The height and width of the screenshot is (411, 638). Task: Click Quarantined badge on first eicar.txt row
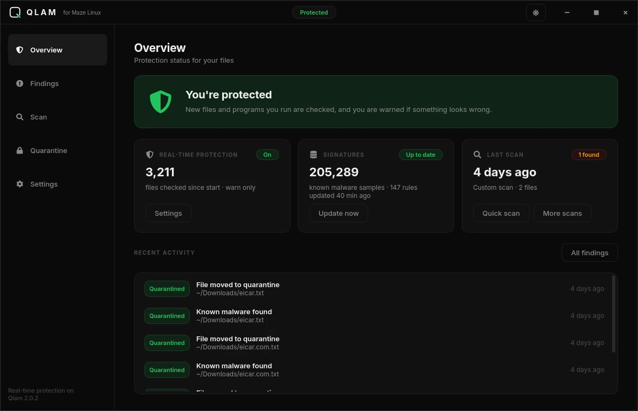[167, 289]
